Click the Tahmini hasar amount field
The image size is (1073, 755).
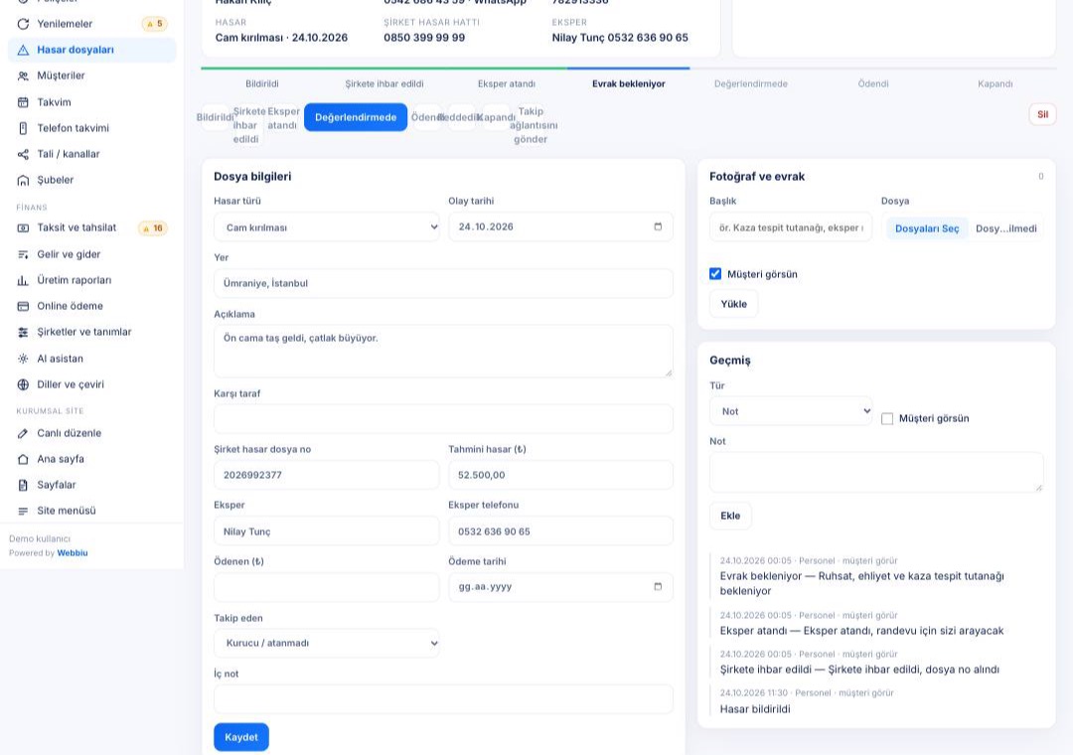[x=560, y=475]
